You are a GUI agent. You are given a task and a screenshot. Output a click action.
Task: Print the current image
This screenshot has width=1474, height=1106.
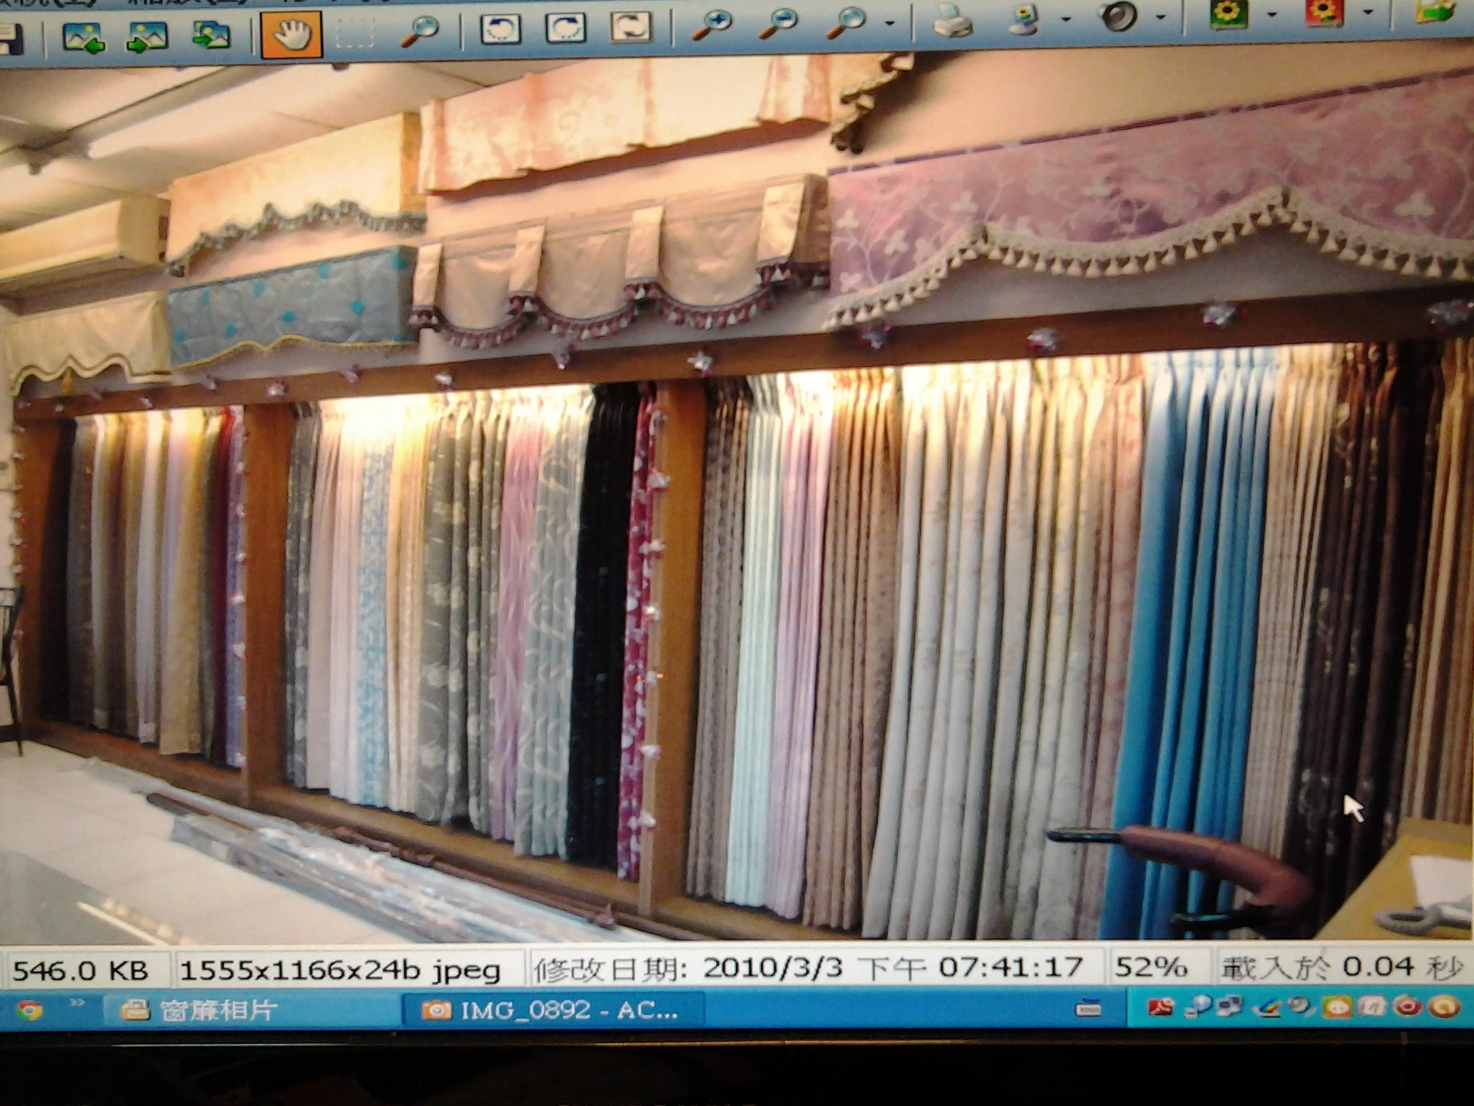(953, 20)
